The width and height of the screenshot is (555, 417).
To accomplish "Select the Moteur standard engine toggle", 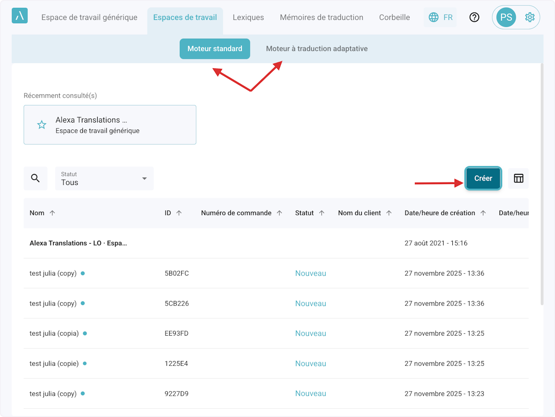I will coord(215,49).
